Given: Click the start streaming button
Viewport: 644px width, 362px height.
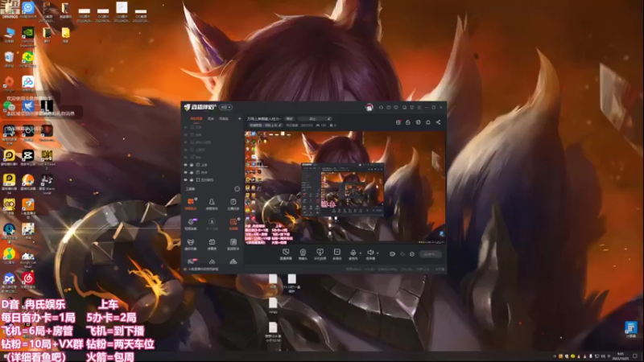Looking at the screenshot, I should coord(430,254).
